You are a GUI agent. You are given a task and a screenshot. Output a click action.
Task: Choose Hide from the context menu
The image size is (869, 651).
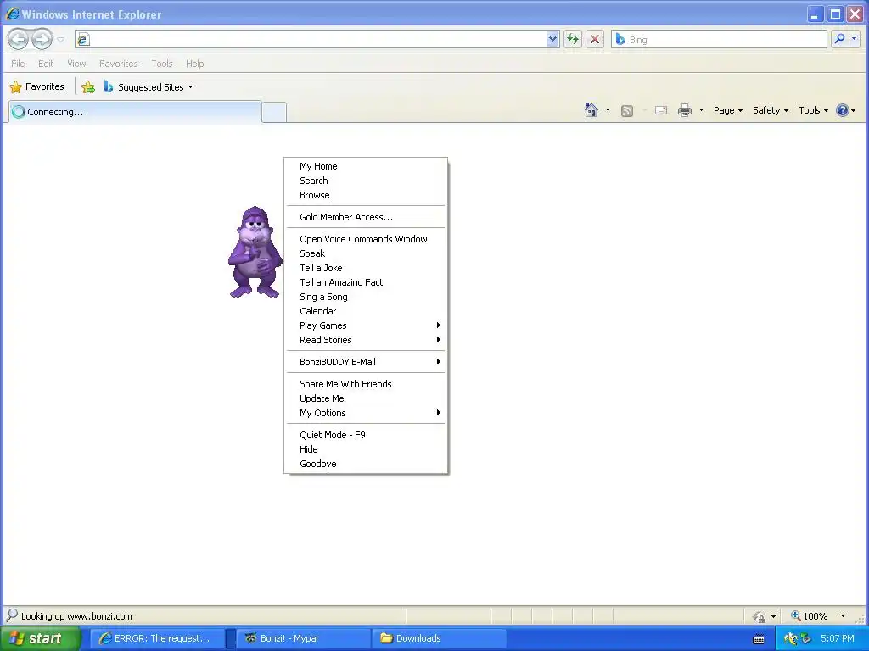coord(366,449)
